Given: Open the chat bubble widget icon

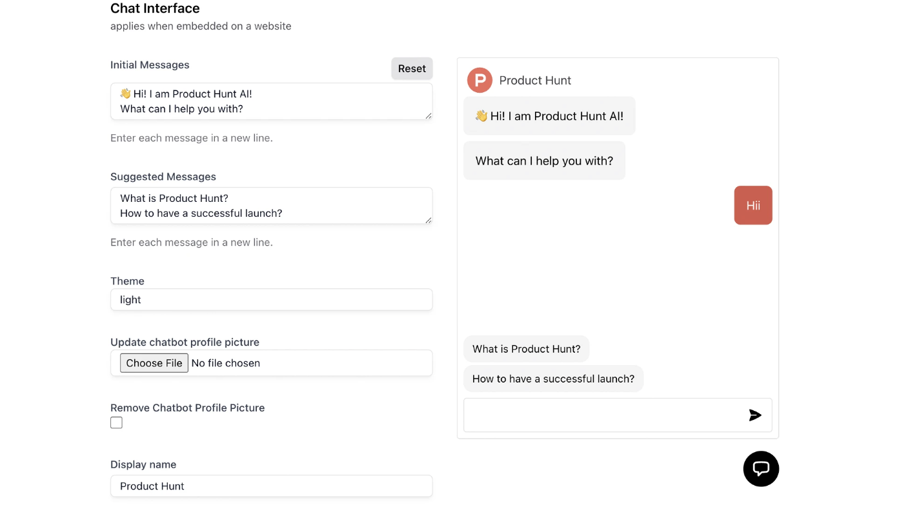Looking at the screenshot, I should point(761,469).
